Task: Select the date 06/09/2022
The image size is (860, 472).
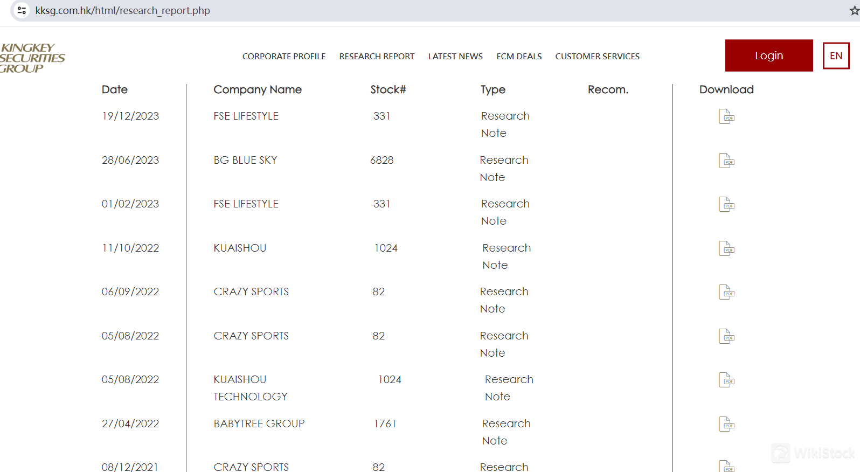Action: click(x=130, y=291)
